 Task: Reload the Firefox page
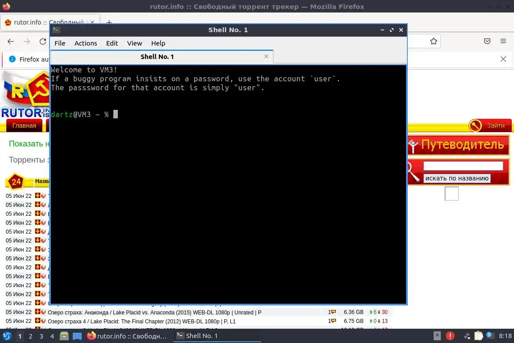coord(43,42)
